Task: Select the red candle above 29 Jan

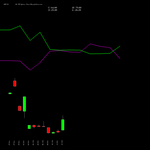Action: 19,108
